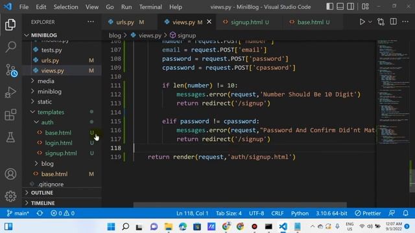Image resolution: width=415 pixels, height=233 pixels.
Task: Open login.html in the explorer
Action: [62, 143]
